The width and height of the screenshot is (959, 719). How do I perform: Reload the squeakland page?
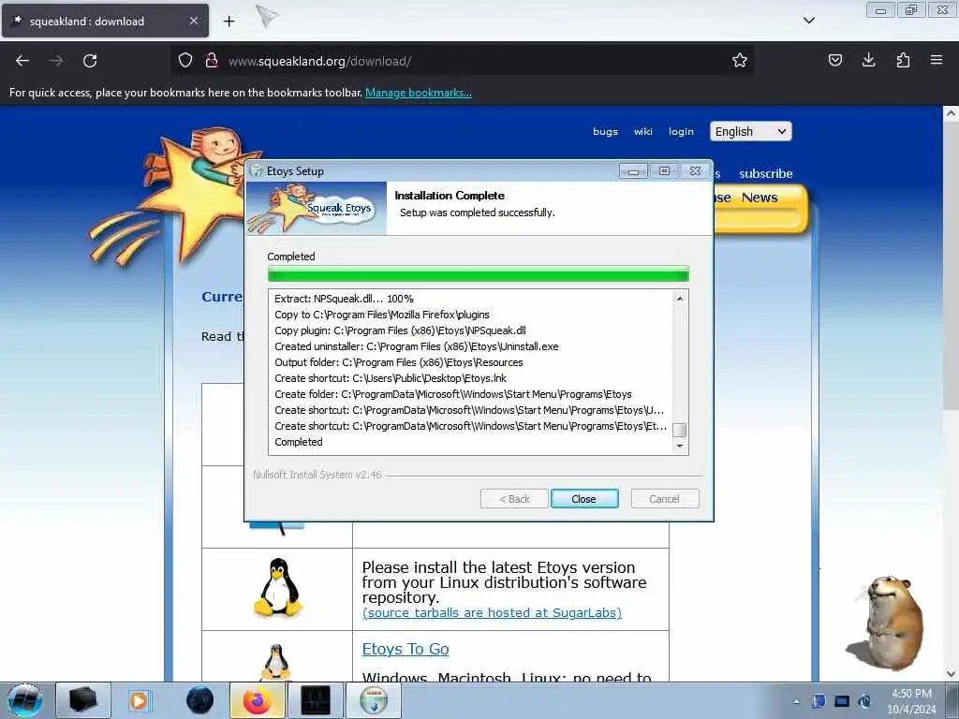click(x=90, y=61)
